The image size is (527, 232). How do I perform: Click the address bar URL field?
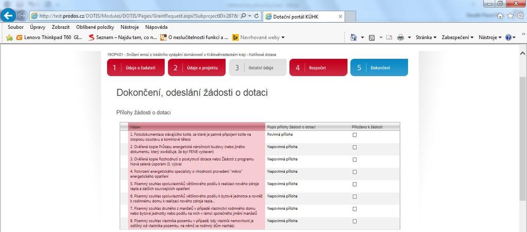click(138, 16)
